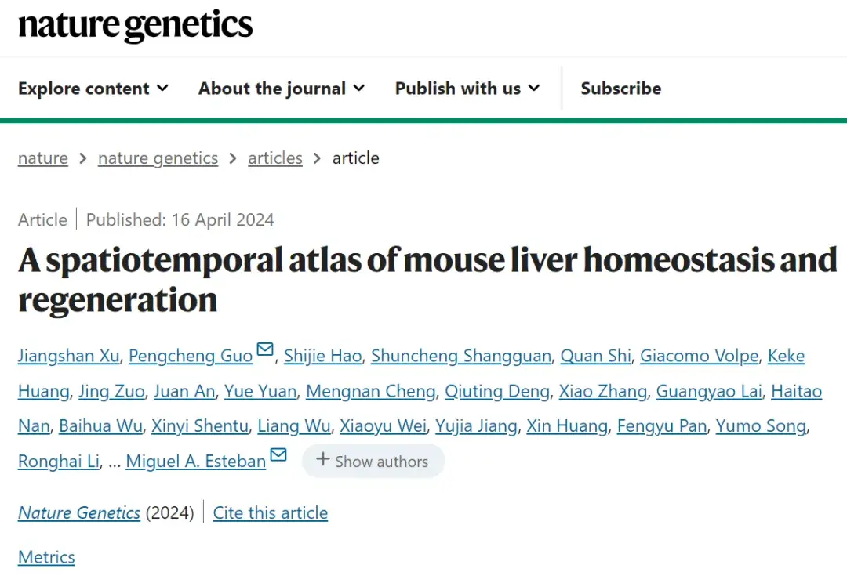Click the nature genetics logo
Viewport: 847px width, 583px height.
(135, 26)
